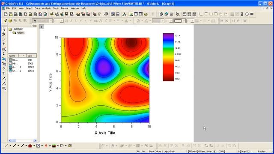Click the New Project icon
The image size is (274, 154).
(6, 14)
